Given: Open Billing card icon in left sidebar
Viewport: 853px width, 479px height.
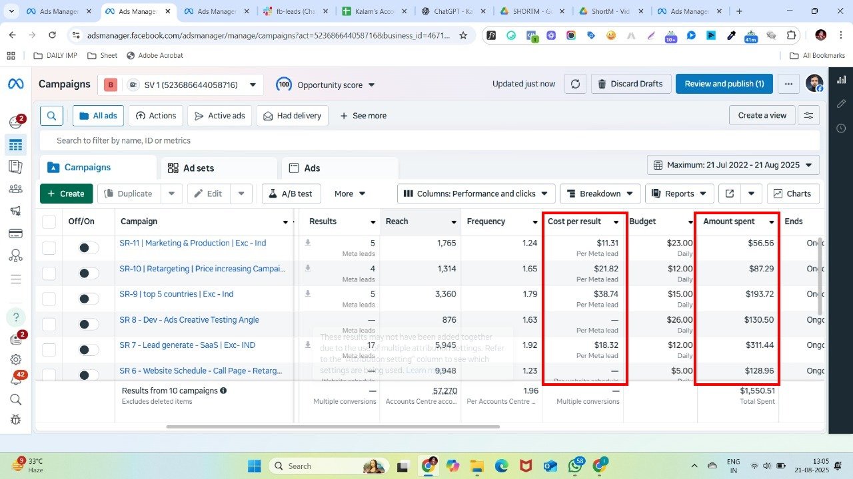Looking at the screenshot, I should 15,234.
